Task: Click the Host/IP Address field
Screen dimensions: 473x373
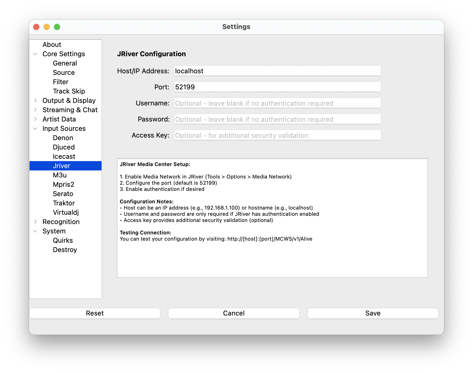Action: [x=277, y=71]
